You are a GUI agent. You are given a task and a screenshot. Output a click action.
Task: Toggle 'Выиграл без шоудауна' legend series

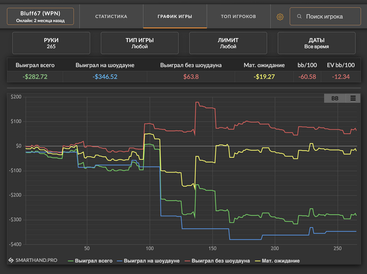217,261
